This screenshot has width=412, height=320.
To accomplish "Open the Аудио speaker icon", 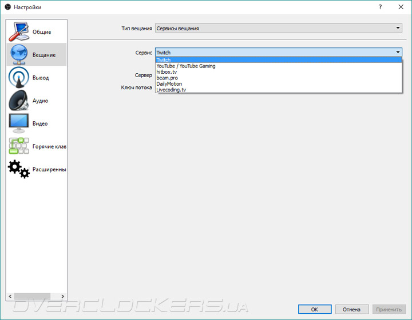I will click(x=19, y=100).
